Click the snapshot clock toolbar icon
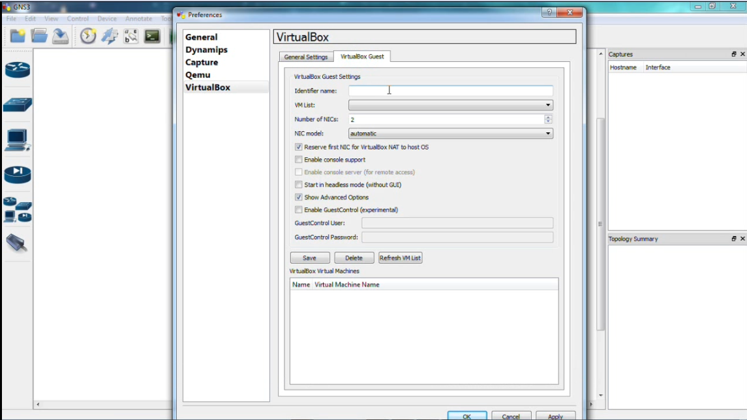The image size is (747, 420). coord(88,36)
